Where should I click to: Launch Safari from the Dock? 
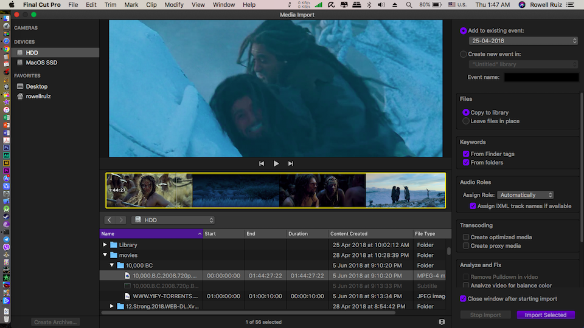[6, 41]
